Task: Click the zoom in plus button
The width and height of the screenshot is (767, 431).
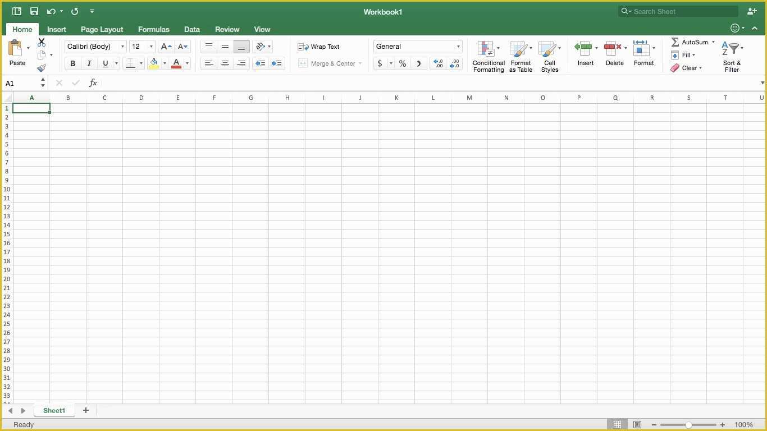Action: (x=723, y=425)
